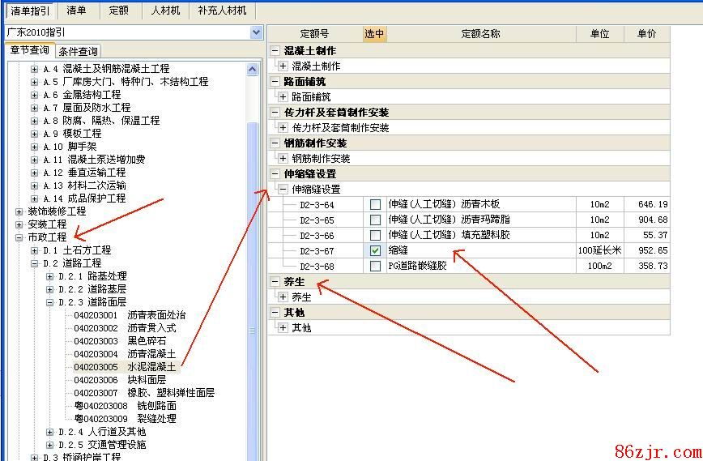Screen dimensions: 703x461
Task: Enable the PG道路嵌缝胶 checkbox
Action: click(375, 266)
